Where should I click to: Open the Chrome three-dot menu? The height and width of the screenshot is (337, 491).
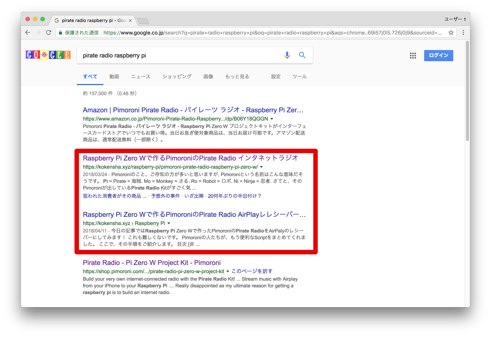[x=463, y=32]
